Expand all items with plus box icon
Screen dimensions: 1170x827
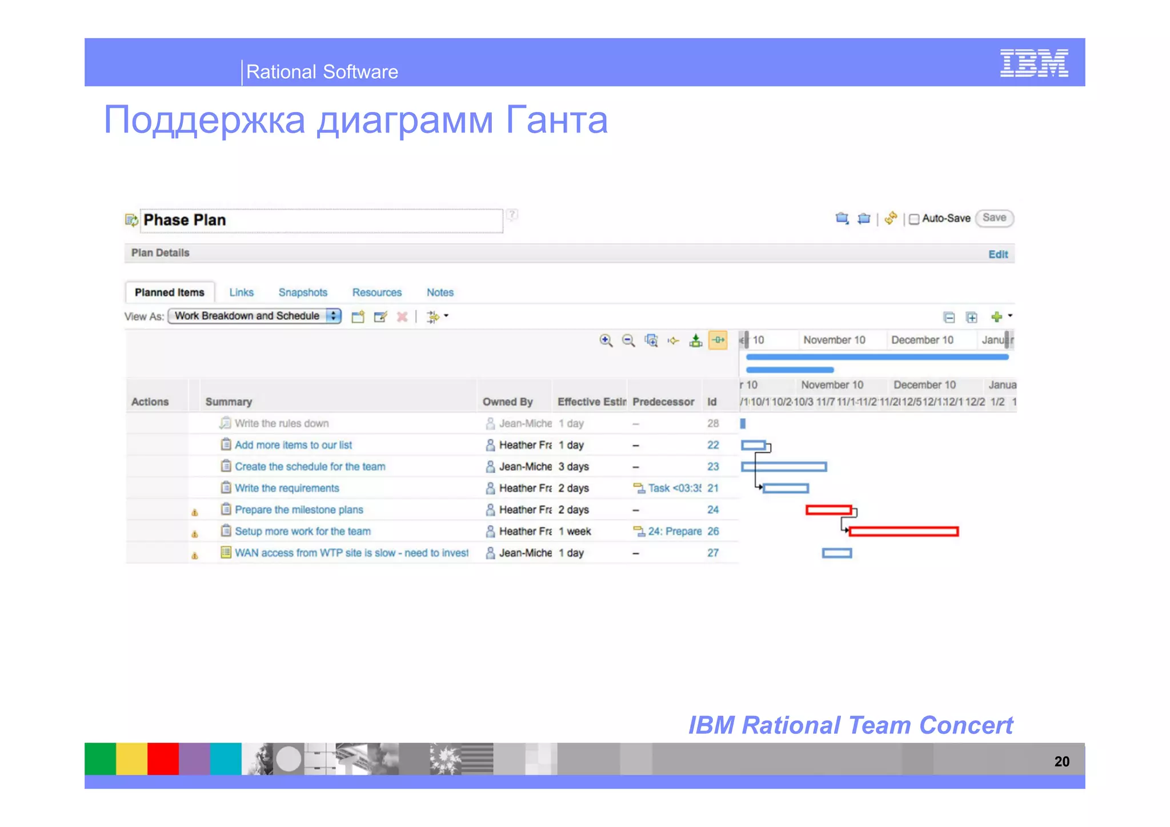[x=971, y=318]
